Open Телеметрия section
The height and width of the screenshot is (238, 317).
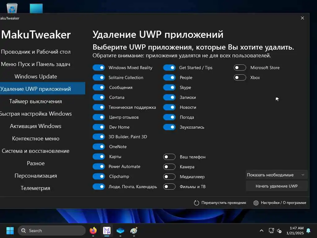click(x=36, y=188)
